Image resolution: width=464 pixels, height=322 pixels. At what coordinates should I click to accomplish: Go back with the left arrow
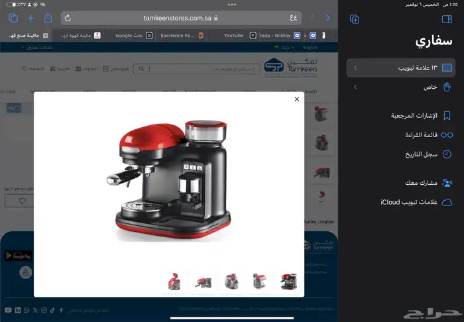point(313,18)
